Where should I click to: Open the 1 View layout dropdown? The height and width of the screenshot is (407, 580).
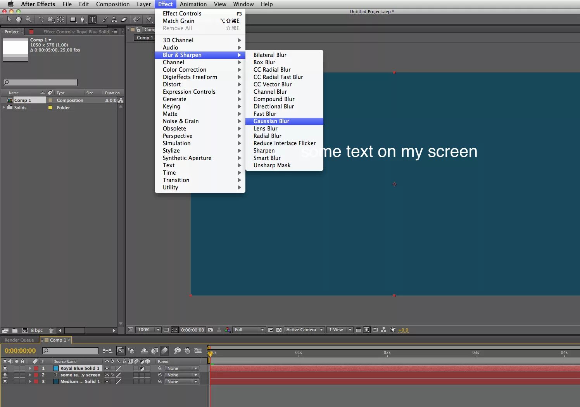point(340,330)
